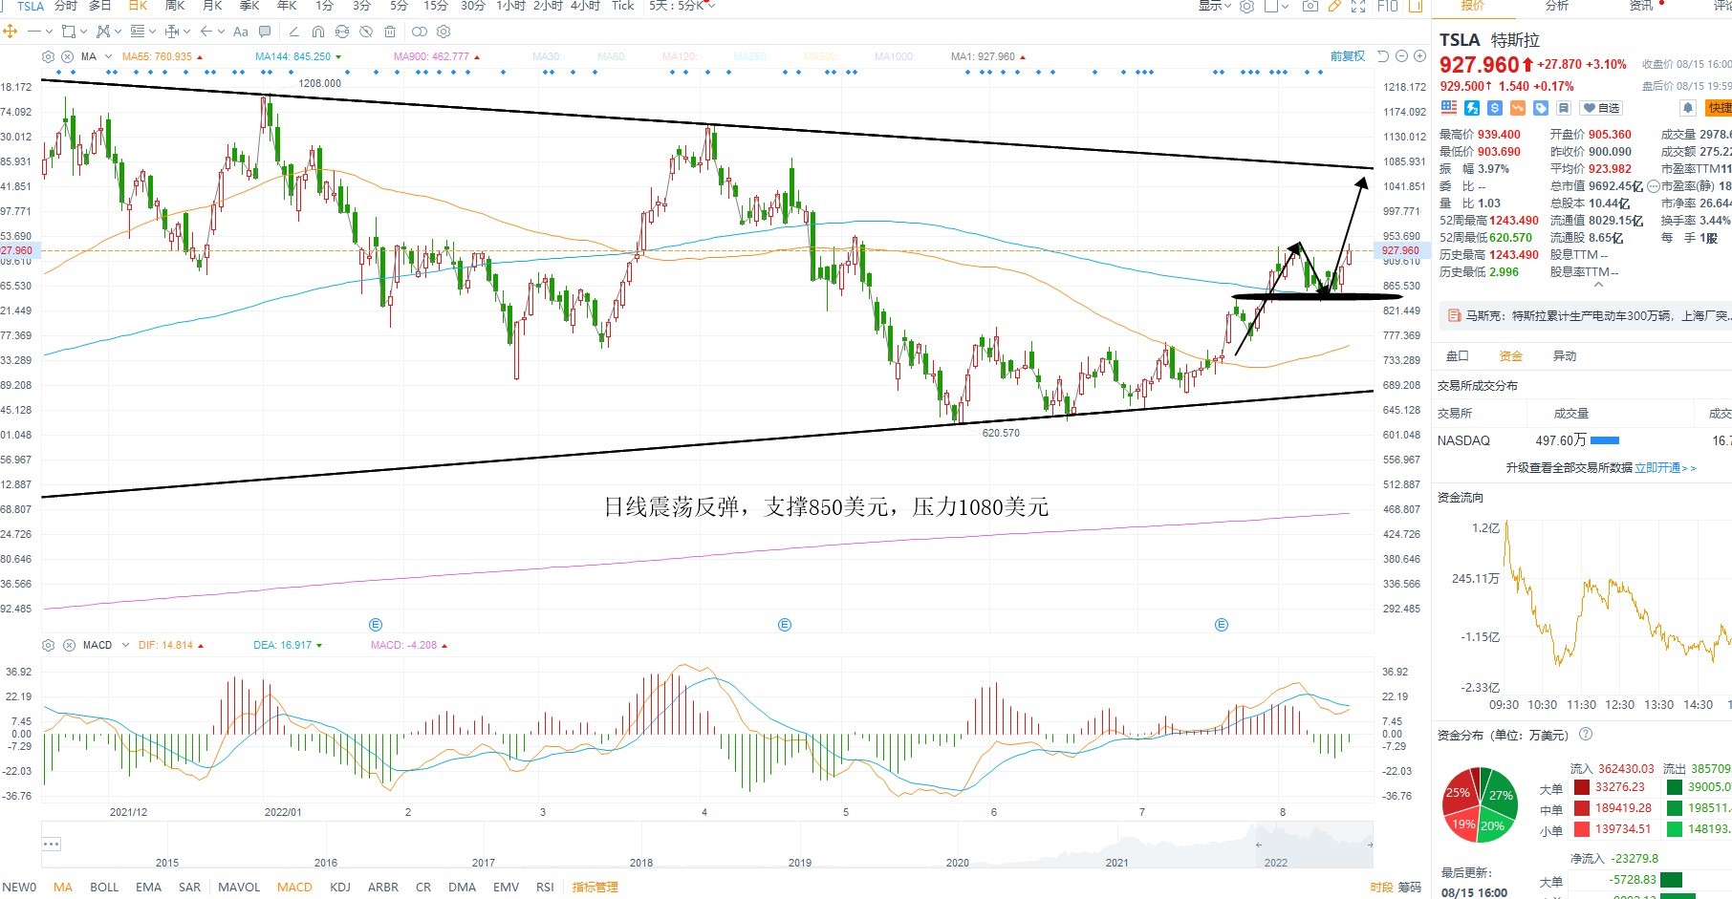
Task: Open the F10 company info button
Action: pyautogui.click(x=1387, y=6)
